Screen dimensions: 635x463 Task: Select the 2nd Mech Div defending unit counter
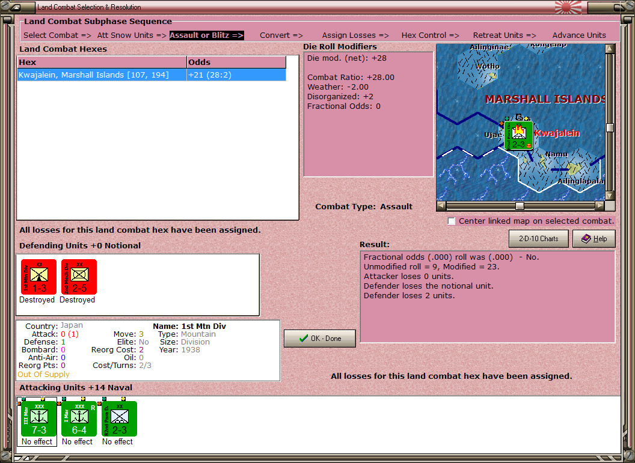pyautogui.click(x=79, y=277)
